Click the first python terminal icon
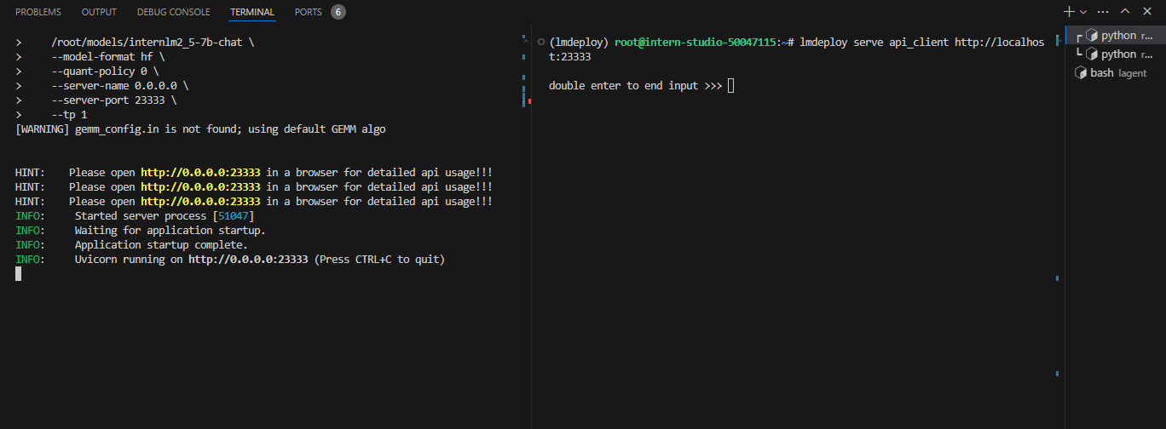Image resolution: width=1166 pixels, height=429 pixels. click(1091, 36)
